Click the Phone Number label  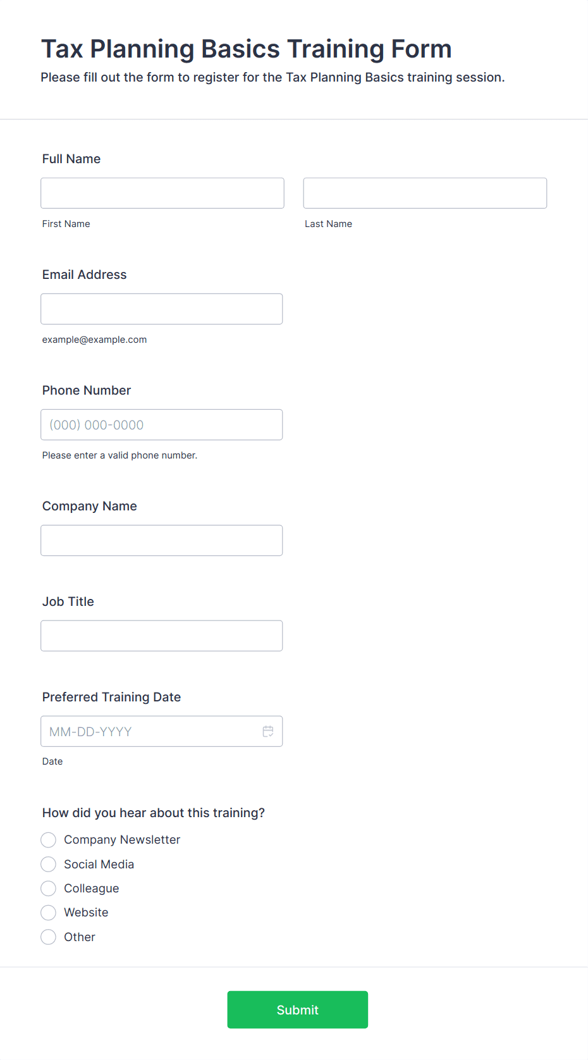pos(87,390)
